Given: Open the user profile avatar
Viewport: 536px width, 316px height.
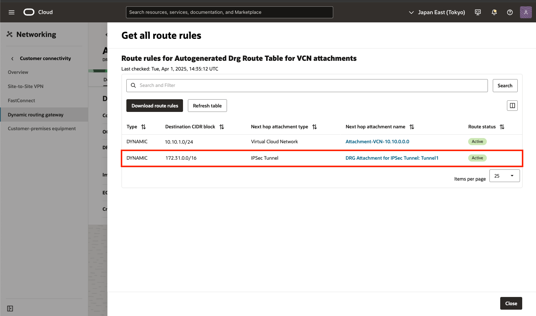Looking at the screenshot, I should tap(526, 12).
